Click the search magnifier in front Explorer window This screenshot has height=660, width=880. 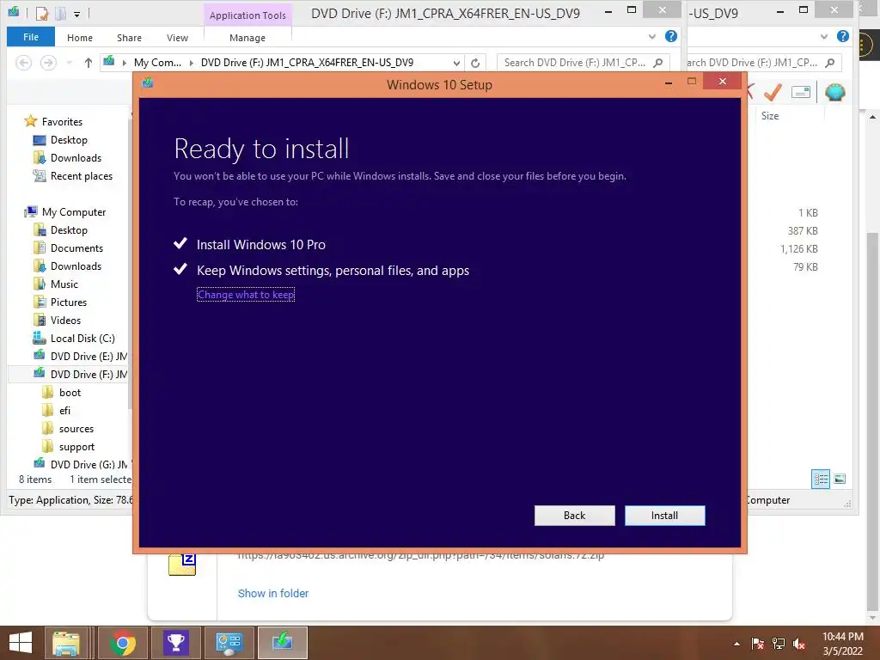[x=657, y=63]
